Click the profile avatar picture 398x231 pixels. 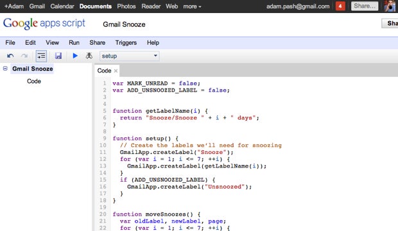390,6
